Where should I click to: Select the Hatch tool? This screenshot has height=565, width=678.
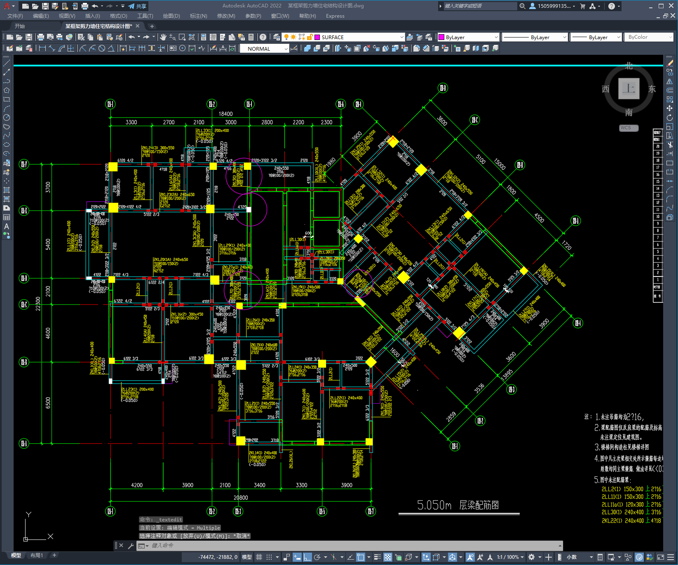click(x=7, y=190)
